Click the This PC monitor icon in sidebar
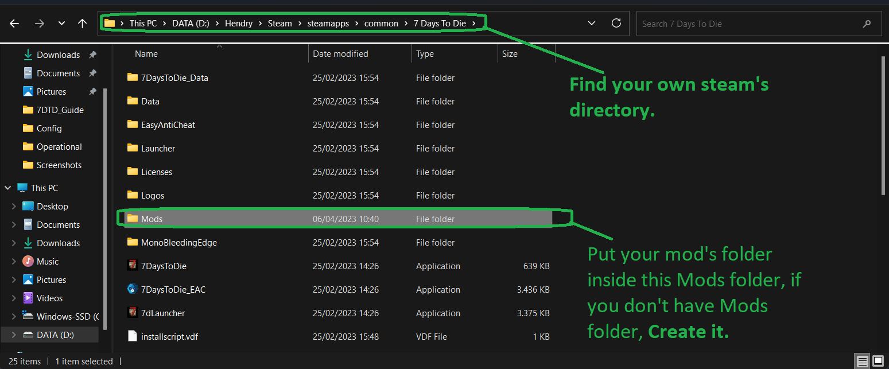The image size is (889, 369). [22, 188]
